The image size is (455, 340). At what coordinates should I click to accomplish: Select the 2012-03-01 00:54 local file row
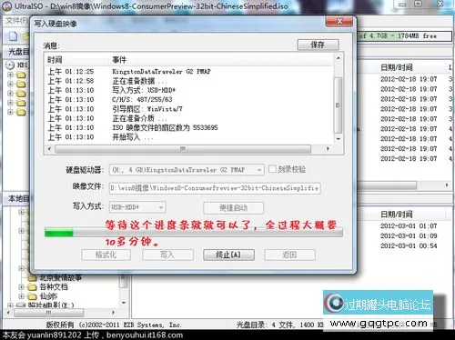point(409,245)
